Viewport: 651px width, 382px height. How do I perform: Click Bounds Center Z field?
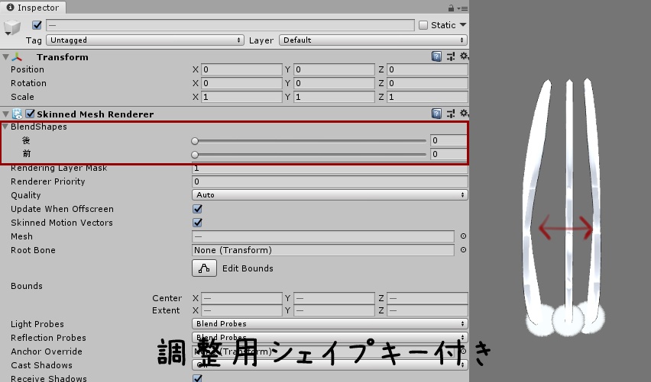[x=427, y=298]
